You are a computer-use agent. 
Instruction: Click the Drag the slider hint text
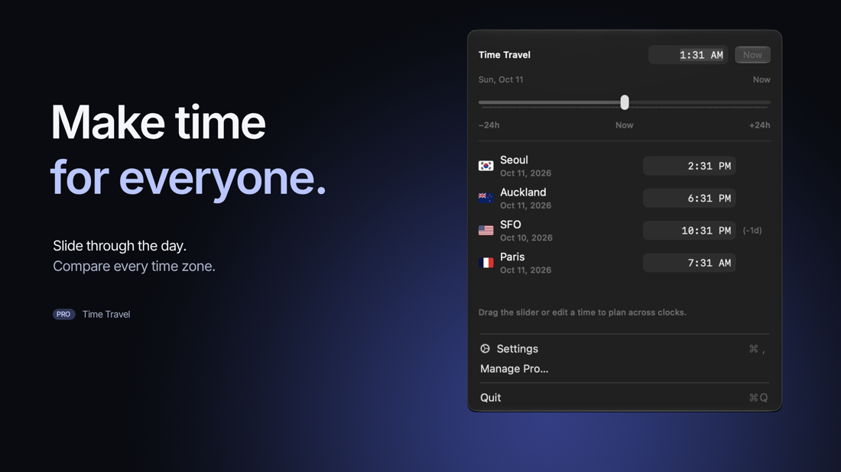tap(583, 312)
